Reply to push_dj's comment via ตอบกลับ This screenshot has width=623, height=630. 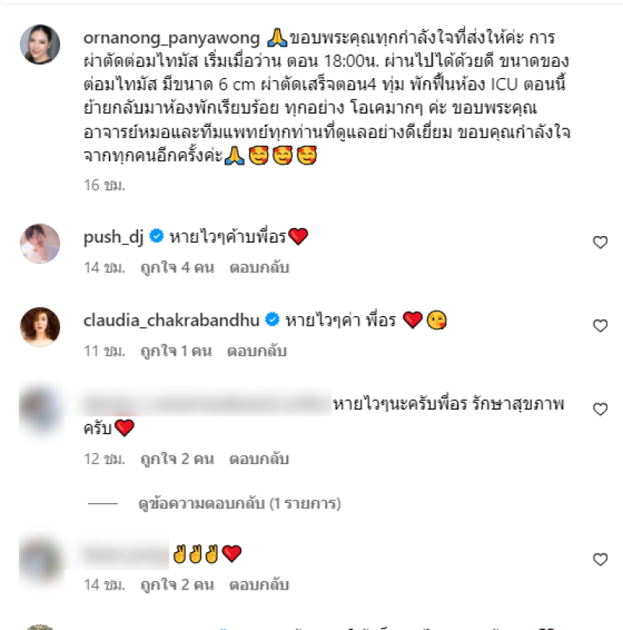[x=259, y=268]
